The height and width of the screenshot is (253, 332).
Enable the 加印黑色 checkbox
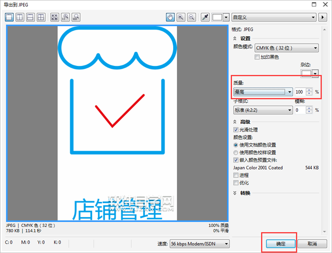click(x=257, y=57)
